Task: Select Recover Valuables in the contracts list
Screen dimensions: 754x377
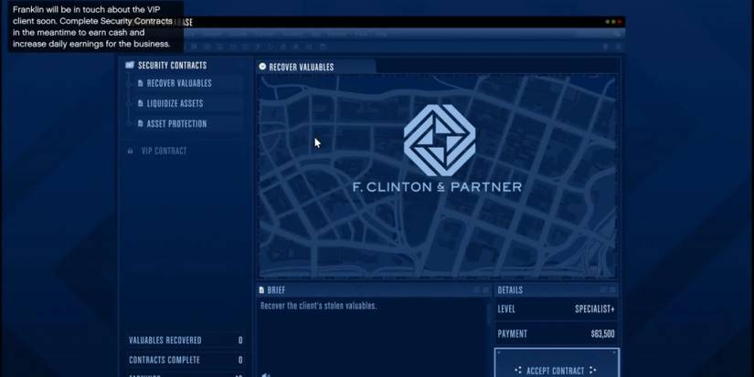Action: click(189, 83)
